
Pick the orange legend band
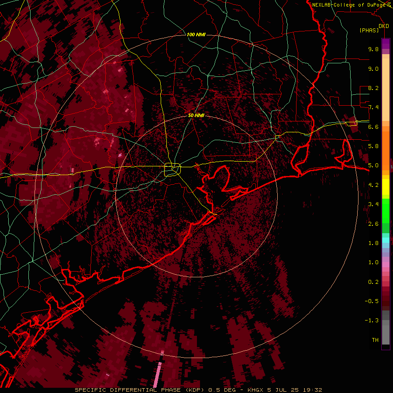pos(386,150)
